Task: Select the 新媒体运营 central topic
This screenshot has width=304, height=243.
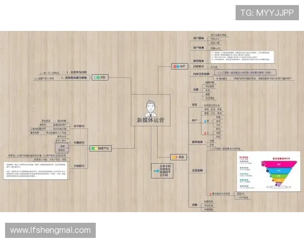Action: tap(150, 121)
